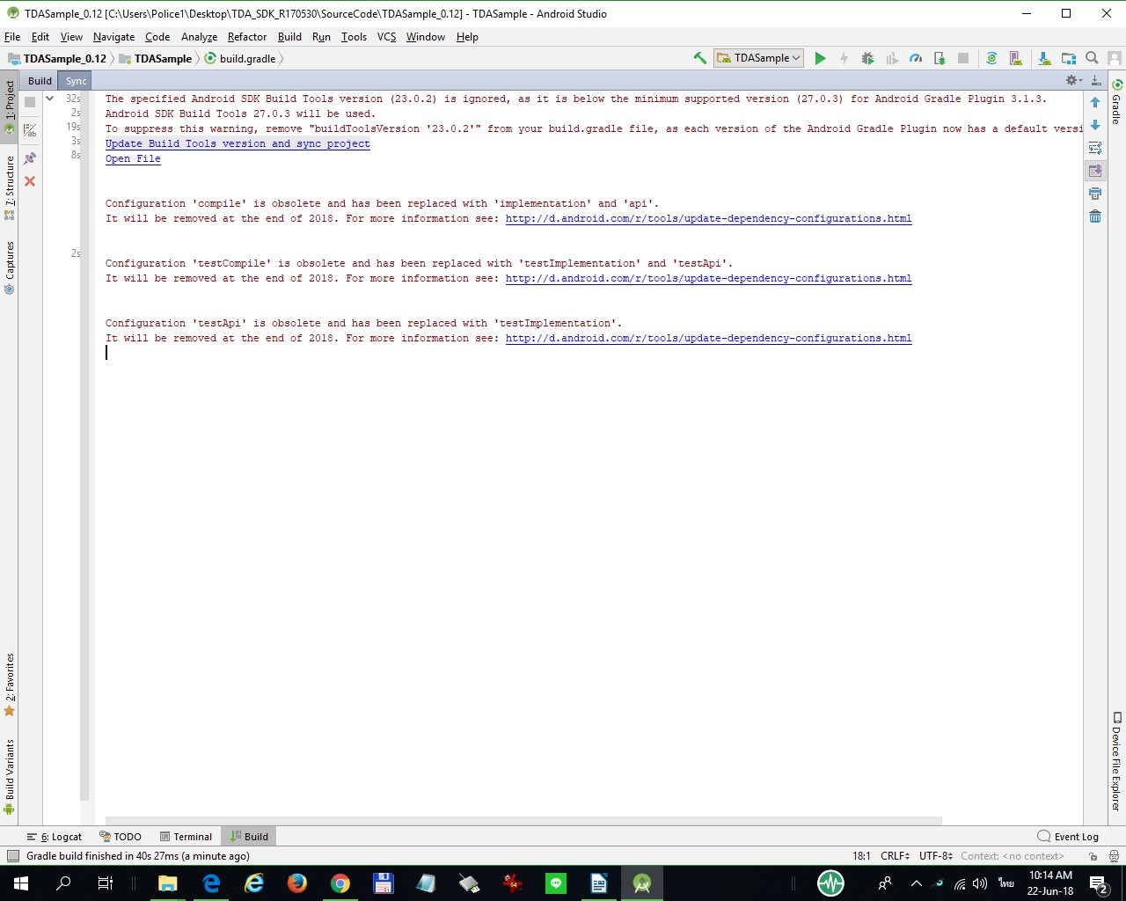Click the Apply Changes lightning icon

pos(844,58)
